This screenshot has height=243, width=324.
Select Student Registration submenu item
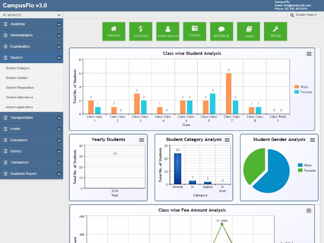(x=20, y=88)
